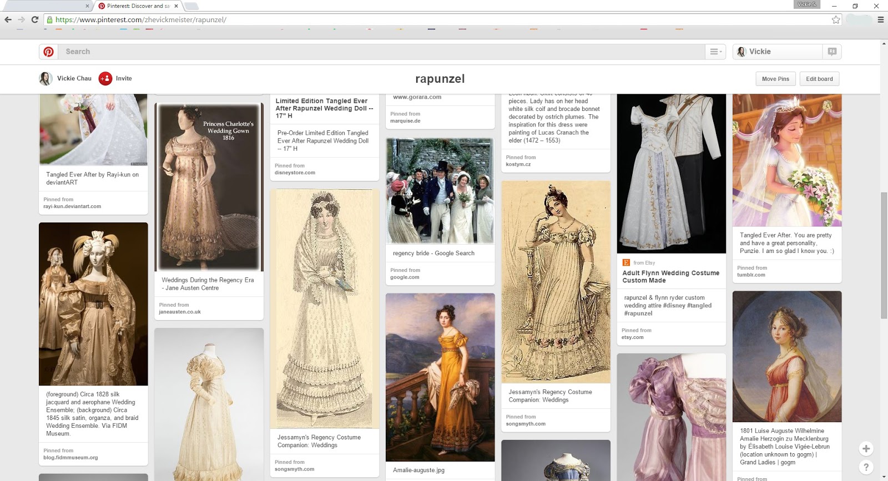Click the Pinterest logo icon
Viewport: 888px width, 481px height.
(49, 52)
